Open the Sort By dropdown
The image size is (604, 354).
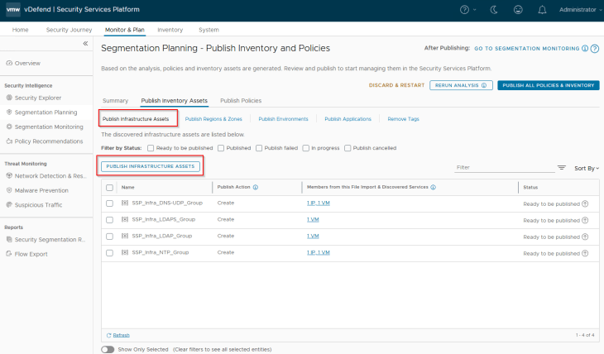586,167
